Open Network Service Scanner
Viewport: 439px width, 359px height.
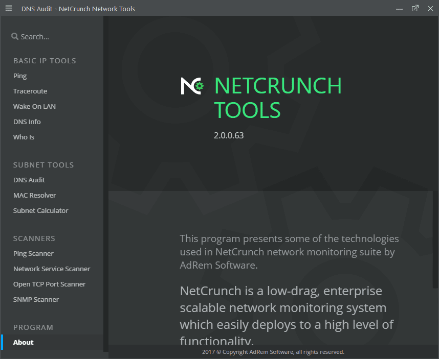coord(52,269)
